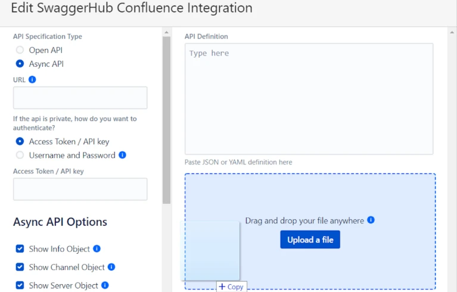Click the API Specification Type label
Viewport: 457px width, 292px height.
(48, 36)
